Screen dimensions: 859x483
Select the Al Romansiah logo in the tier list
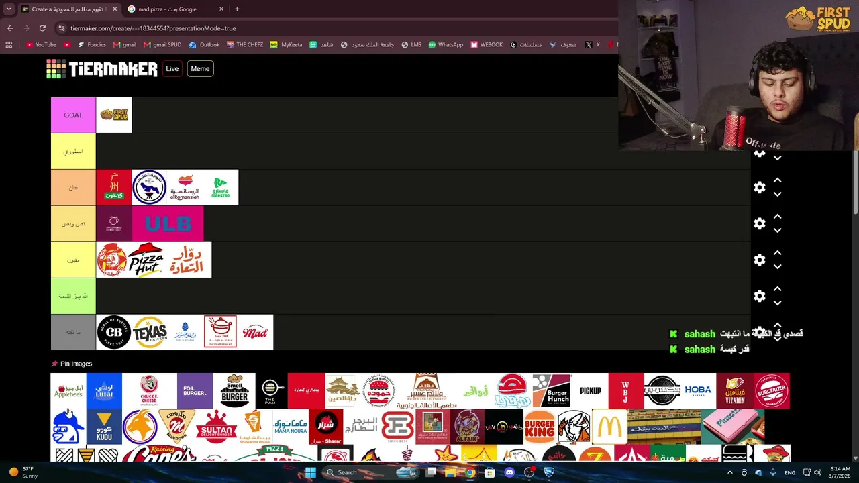[x=185, y=187]
